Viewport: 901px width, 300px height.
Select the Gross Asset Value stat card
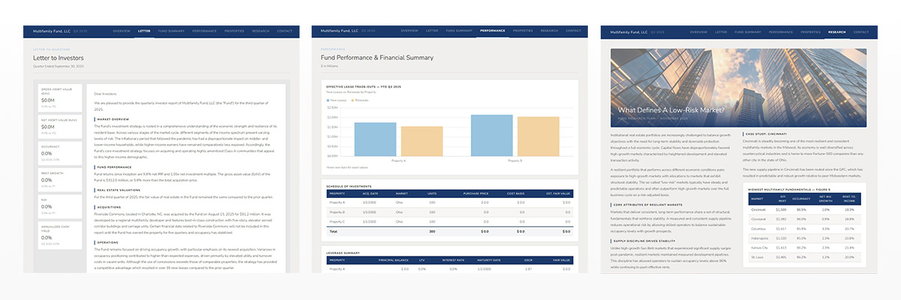click(x=62, y=98)
